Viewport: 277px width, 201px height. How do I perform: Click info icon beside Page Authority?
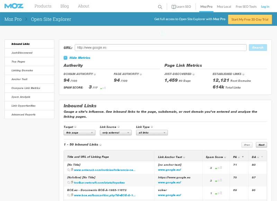[x=141, y=74]
